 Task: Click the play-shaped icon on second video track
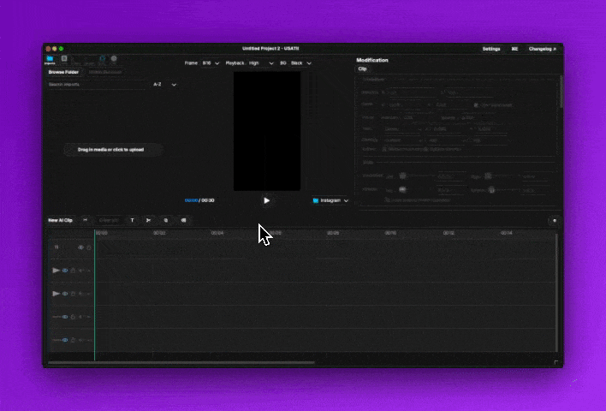point(56,294)
